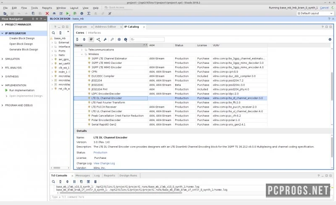This screenshot has height=205, width=336.
Task: Clear the Tcl Console with the trash icon
Action: pos(95,181)
